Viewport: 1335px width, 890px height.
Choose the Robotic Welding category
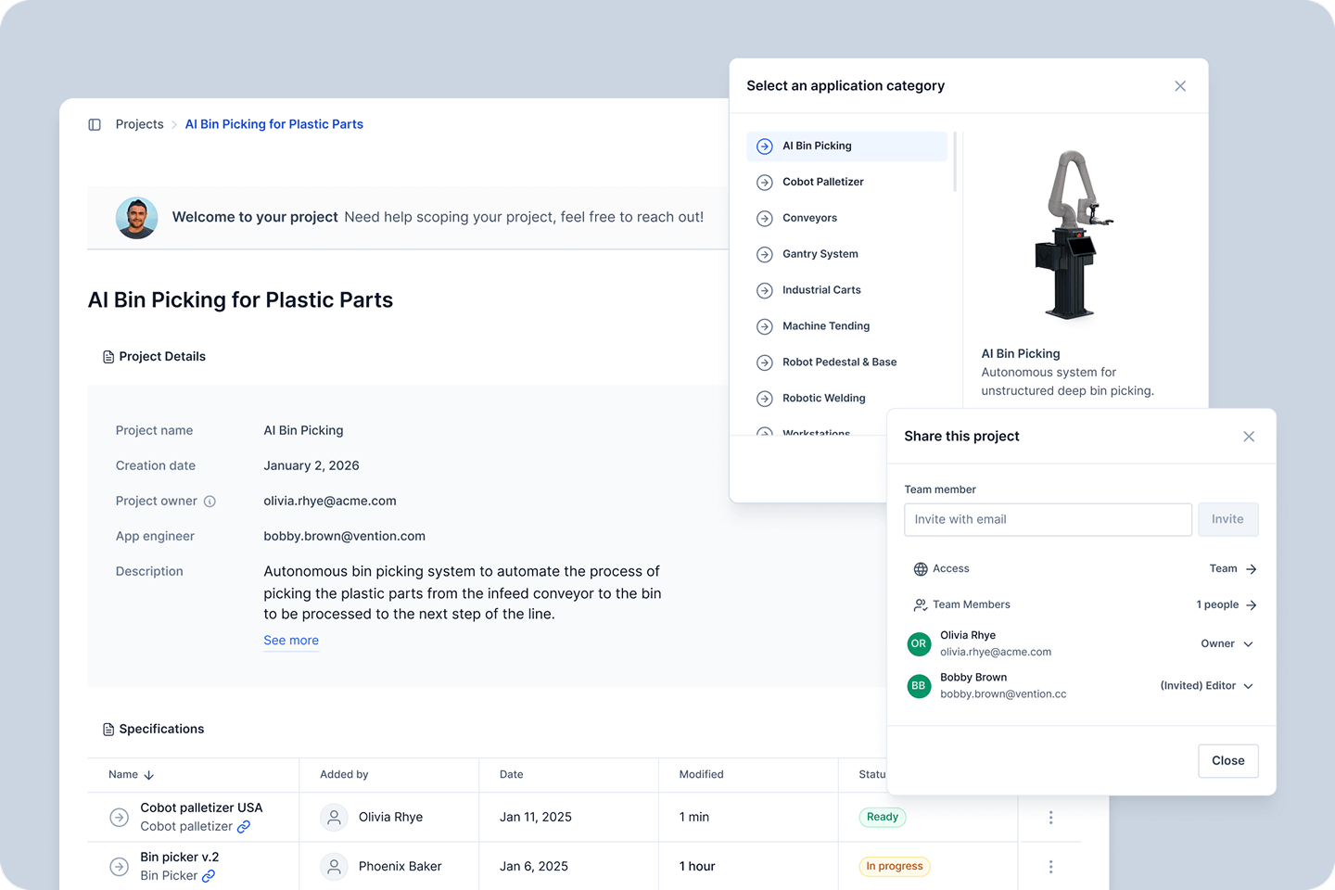point(823,399)
